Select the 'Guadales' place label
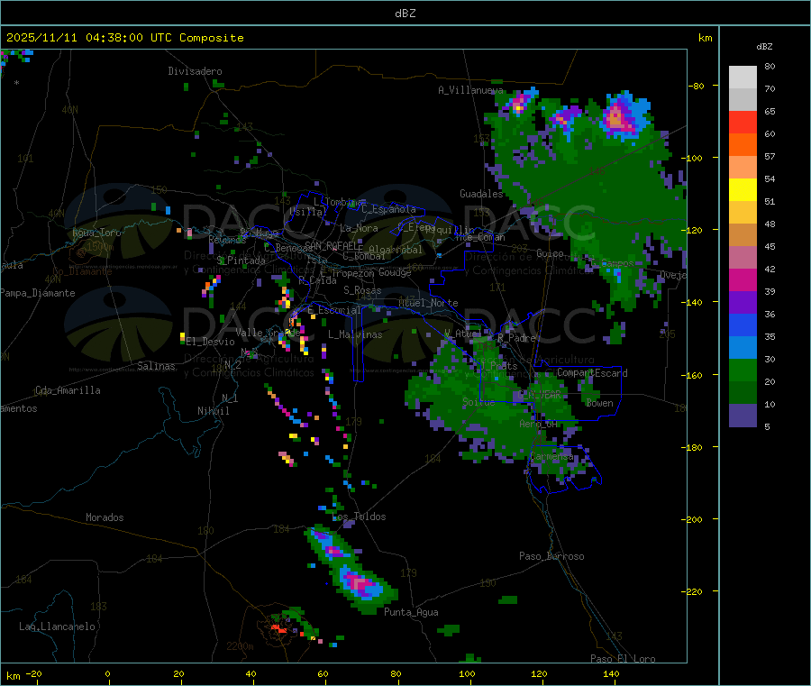The height and width of the screenshot is (686, 811). (481, 194)
